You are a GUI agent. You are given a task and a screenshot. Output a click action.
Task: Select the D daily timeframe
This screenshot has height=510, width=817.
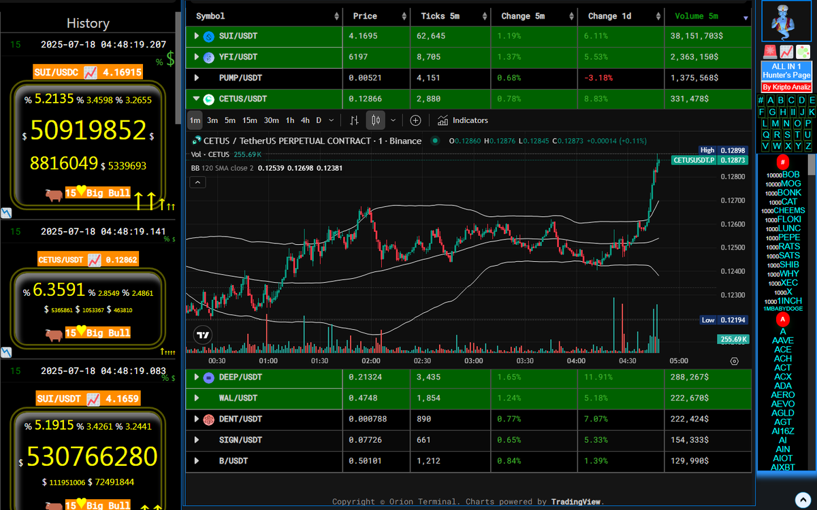pos(319,120)
